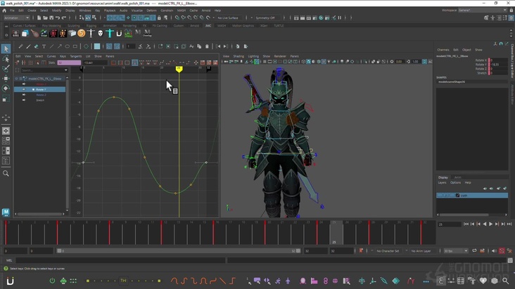Click the skull icon on the shelf
Image resolution: width=515 pixels, height=289 pixels.
click(100, 33)
